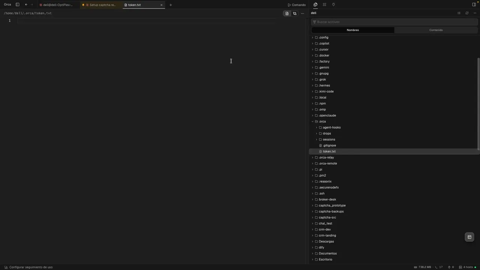
Task: Open the .openclaude folder row
Action: (393, 115)
